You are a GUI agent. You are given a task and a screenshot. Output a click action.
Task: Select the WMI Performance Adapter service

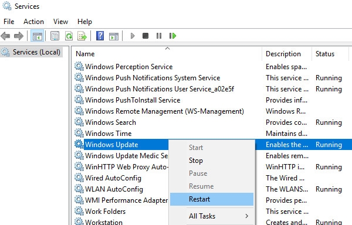pyautogui.click(x=126, y=200)
